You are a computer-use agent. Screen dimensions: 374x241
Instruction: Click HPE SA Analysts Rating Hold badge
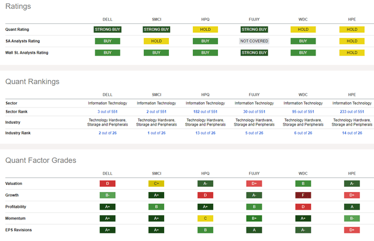pyautogui.click(x=352, y=41)
